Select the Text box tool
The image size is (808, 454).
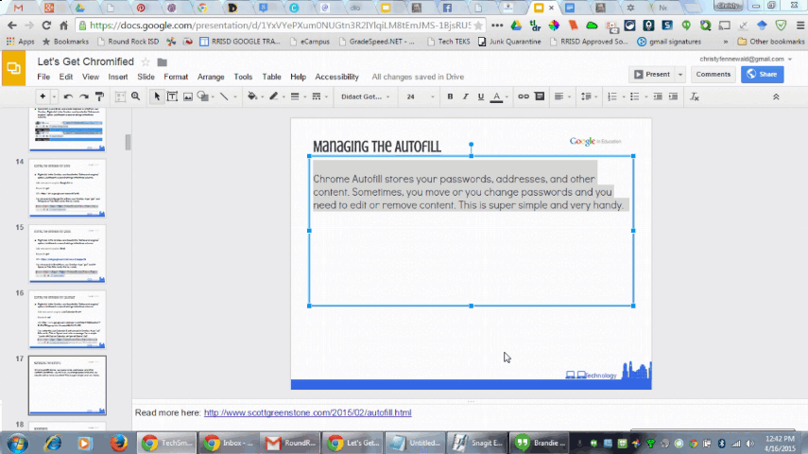click(172, 96)
